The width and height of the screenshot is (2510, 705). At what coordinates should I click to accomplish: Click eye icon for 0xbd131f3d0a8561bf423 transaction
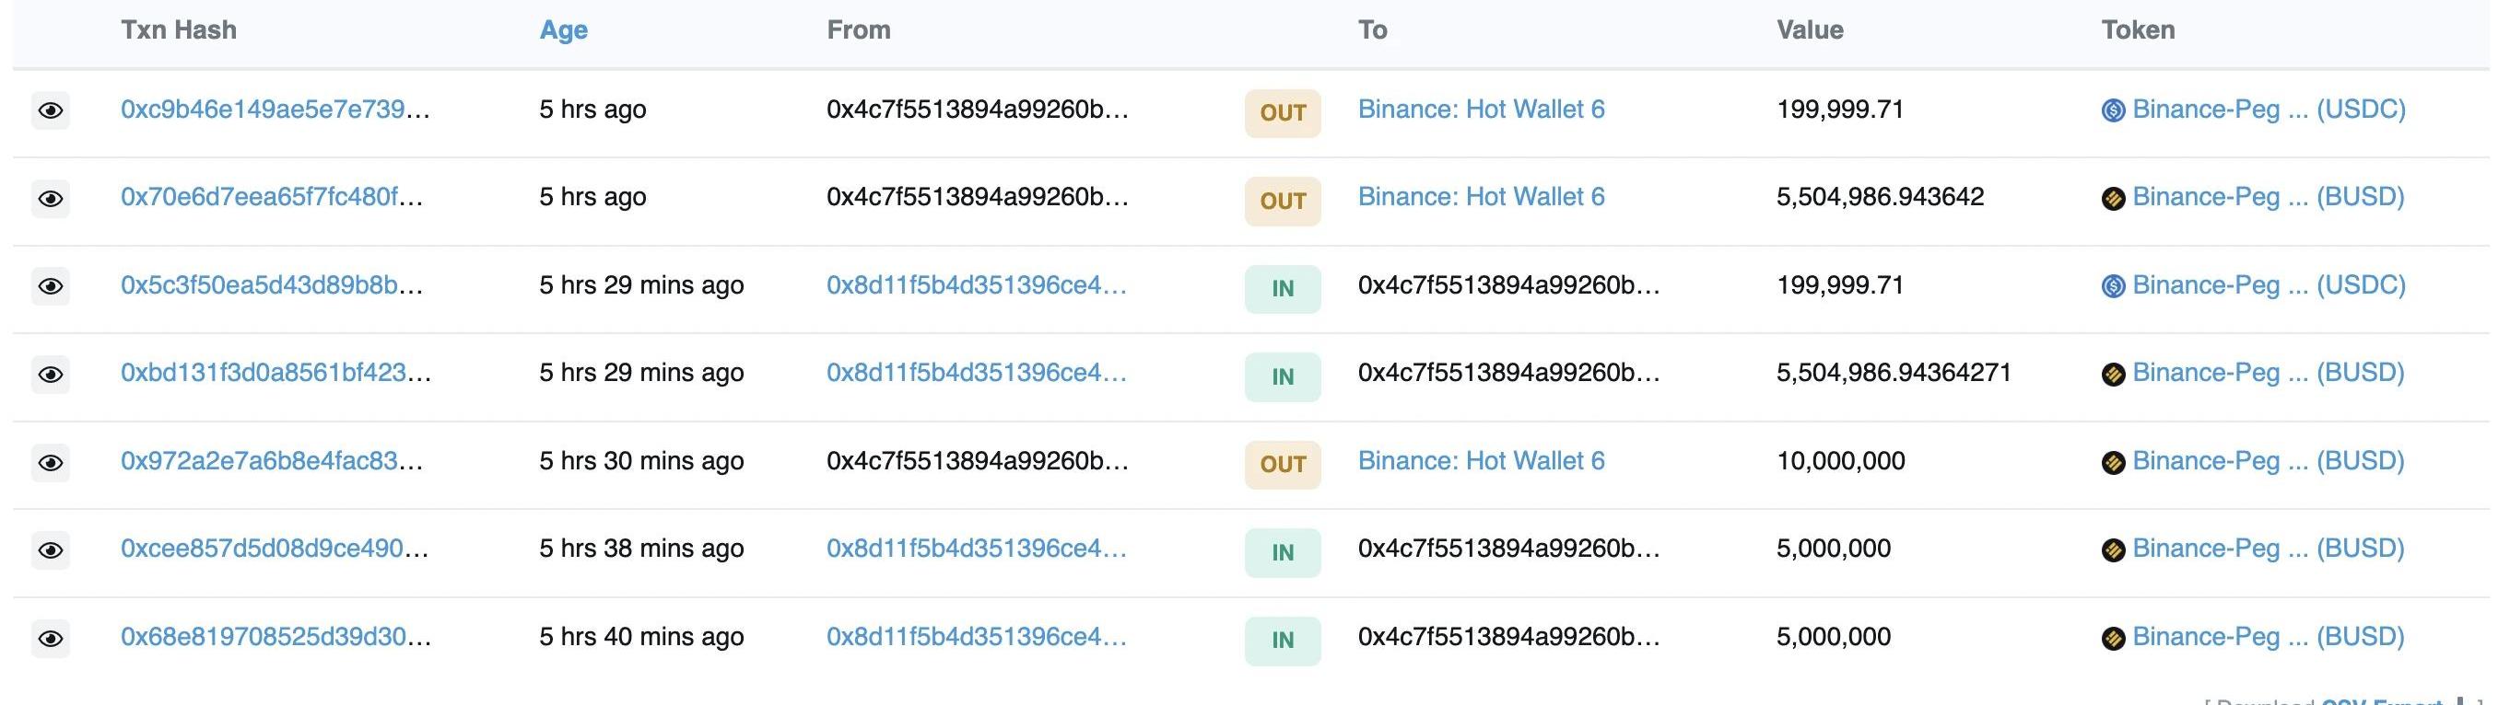(51, 375)
